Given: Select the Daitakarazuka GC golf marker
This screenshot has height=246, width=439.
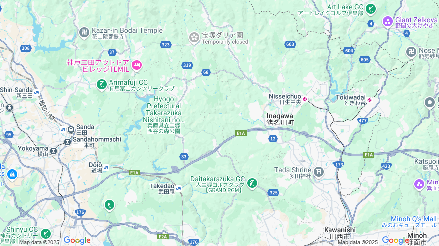Looking at the screenshot, I should (x=252, y=183).
